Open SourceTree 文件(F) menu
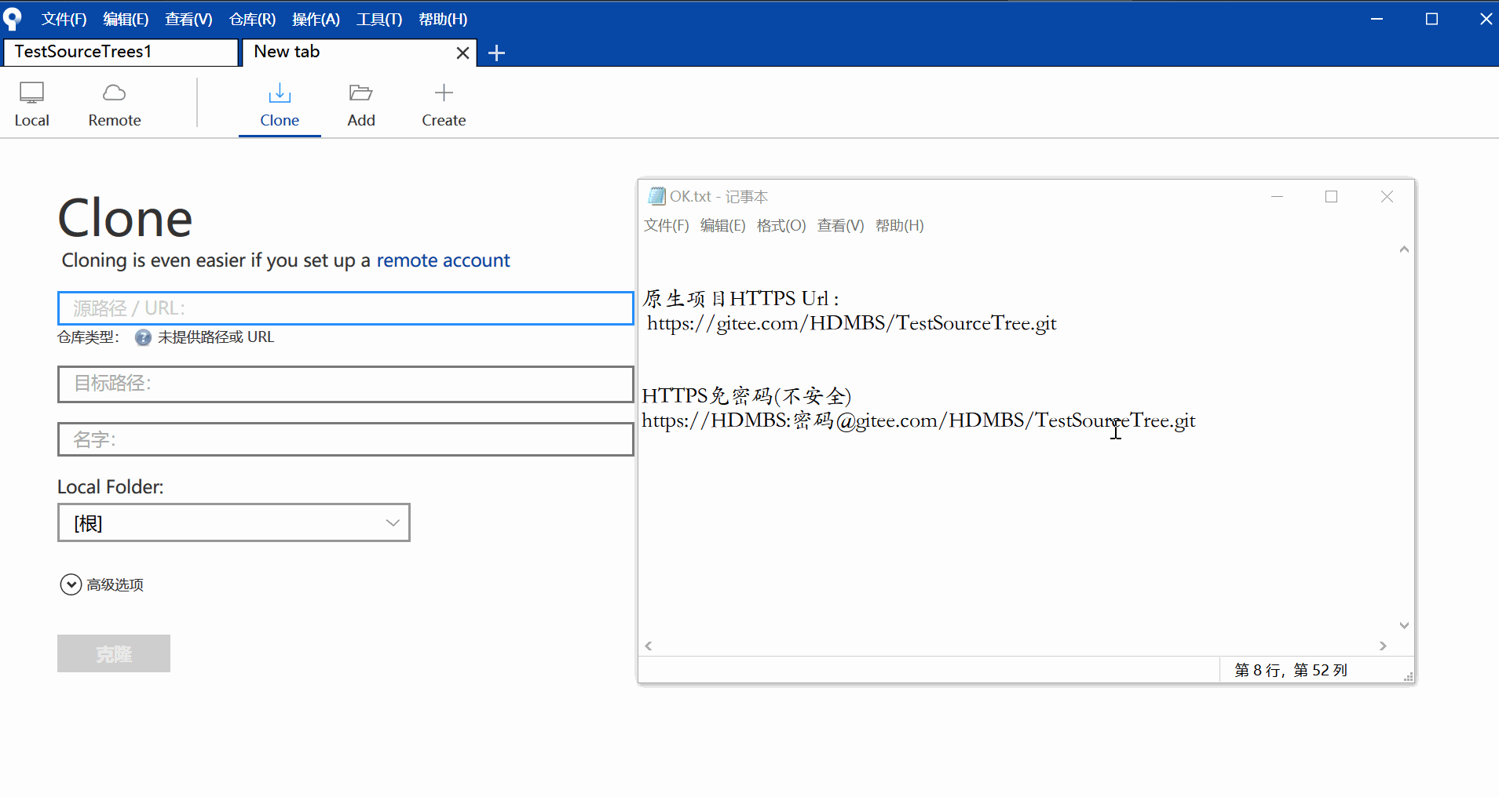 click(64, 19)
